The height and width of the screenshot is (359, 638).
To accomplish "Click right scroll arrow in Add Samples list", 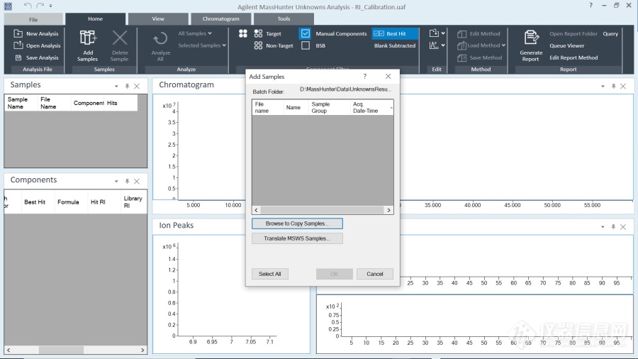I will tap(388, 210).
